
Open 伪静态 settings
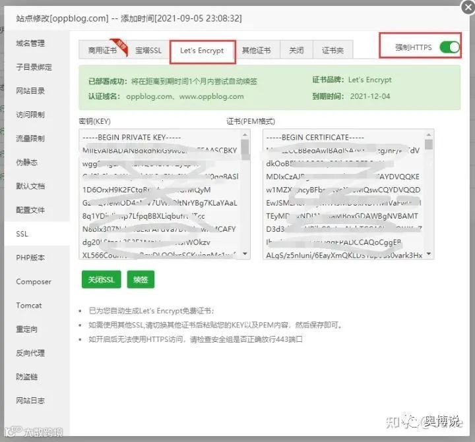(37, 163)
